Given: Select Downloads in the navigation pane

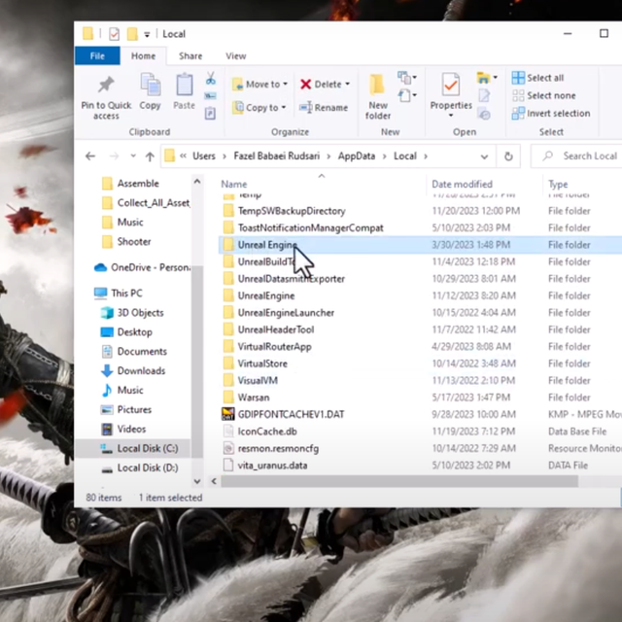Looking at the screenshot, I should (x=141, y=370).
